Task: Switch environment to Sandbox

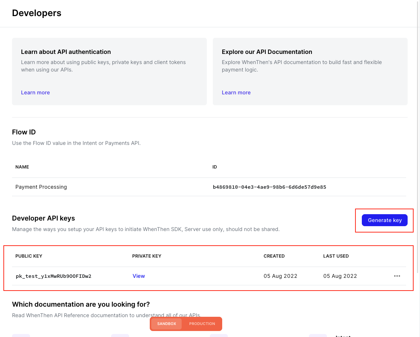Action: (x=166, y=324)
